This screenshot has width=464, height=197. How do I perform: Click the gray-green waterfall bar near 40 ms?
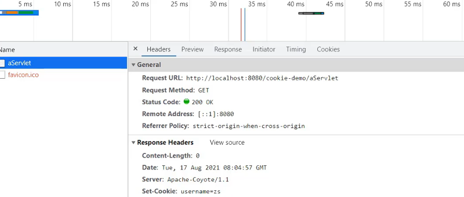coord(311,13)
